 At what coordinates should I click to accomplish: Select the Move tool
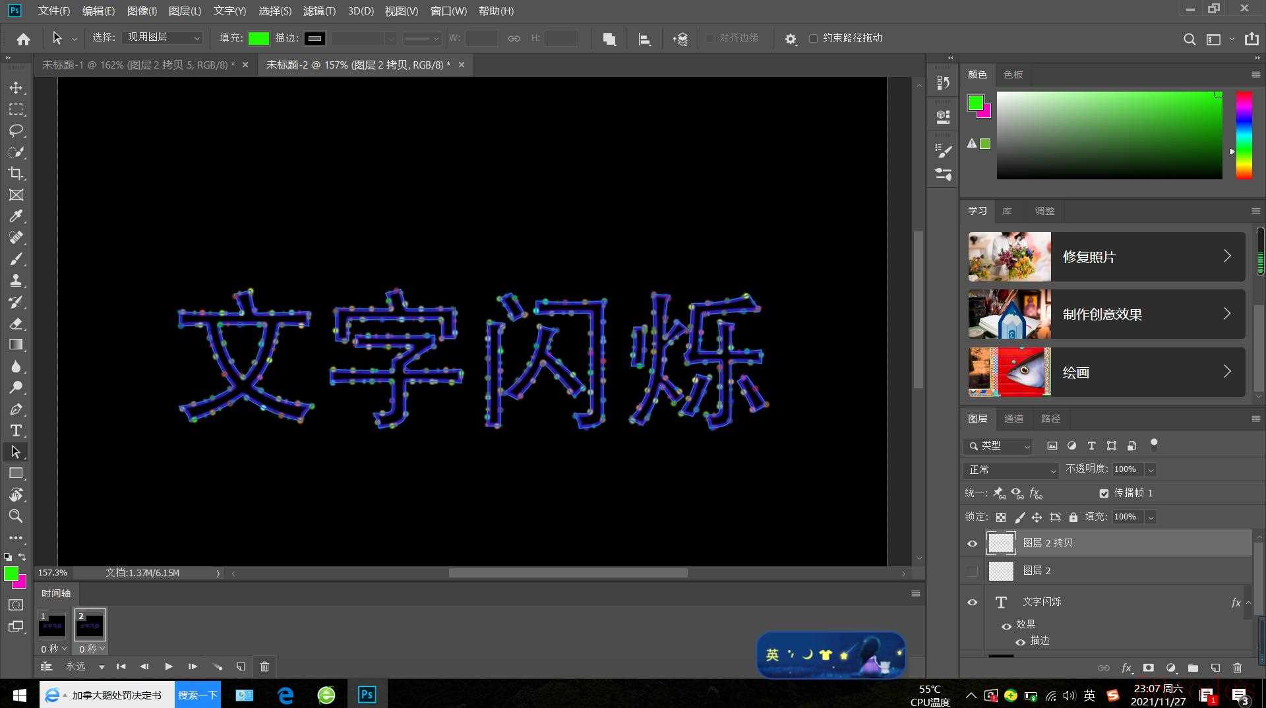coord(16,88)
